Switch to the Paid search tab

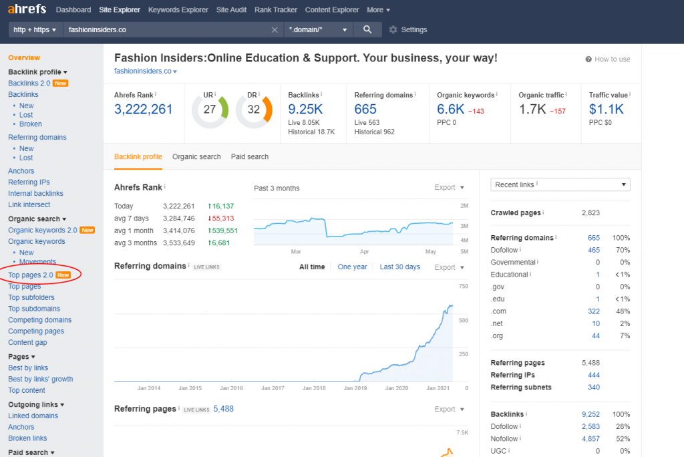[250, 156]
